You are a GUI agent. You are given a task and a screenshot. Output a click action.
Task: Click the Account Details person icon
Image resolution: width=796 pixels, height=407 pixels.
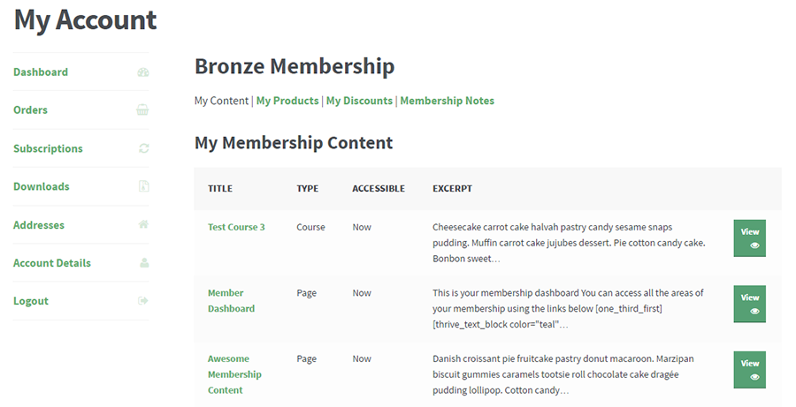point(144,262)
